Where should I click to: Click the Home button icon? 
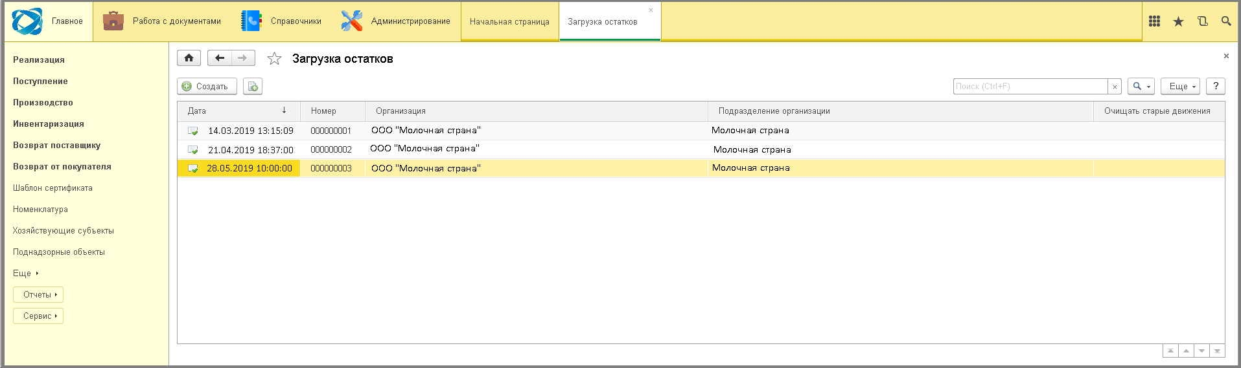click(189, 58)
